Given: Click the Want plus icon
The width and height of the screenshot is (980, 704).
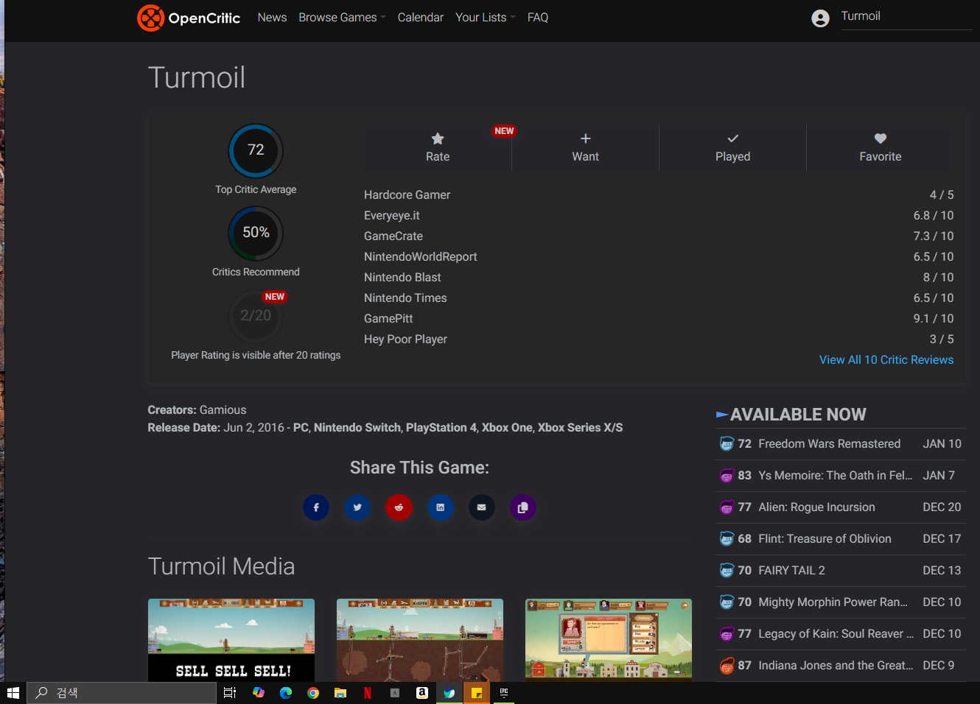Looking at the screenshot, I should pos(586,138).
